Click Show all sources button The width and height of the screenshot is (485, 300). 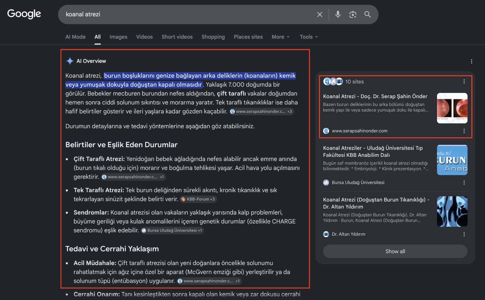point(395,251)
